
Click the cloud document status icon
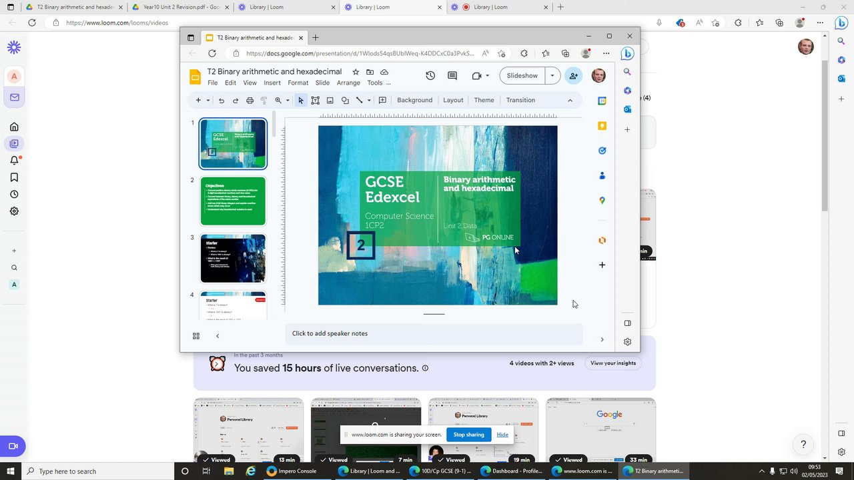coord(384,72)
